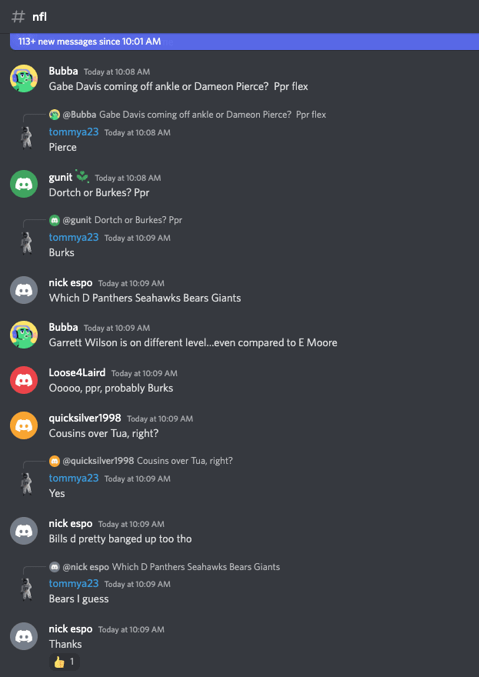
Task: Open Loose4Laird's red Discord avatar
Action: 24,380
